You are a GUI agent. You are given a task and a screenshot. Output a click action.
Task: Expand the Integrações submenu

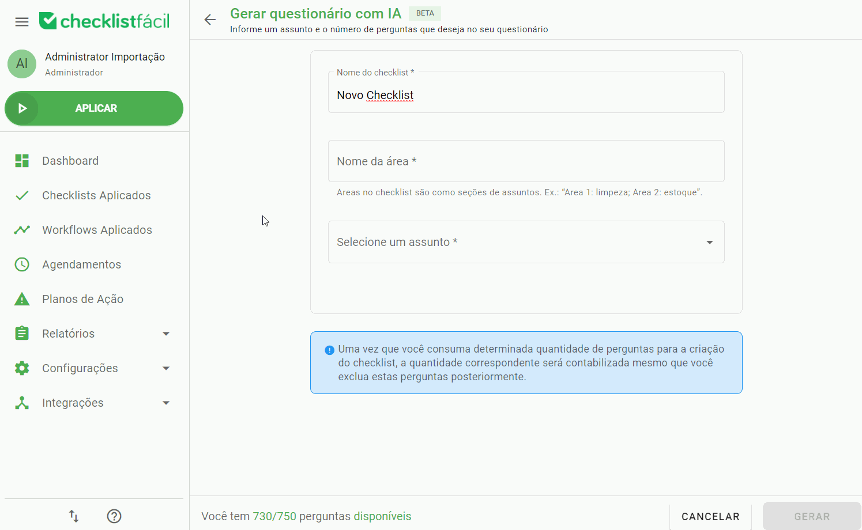(x=166, y=402)
